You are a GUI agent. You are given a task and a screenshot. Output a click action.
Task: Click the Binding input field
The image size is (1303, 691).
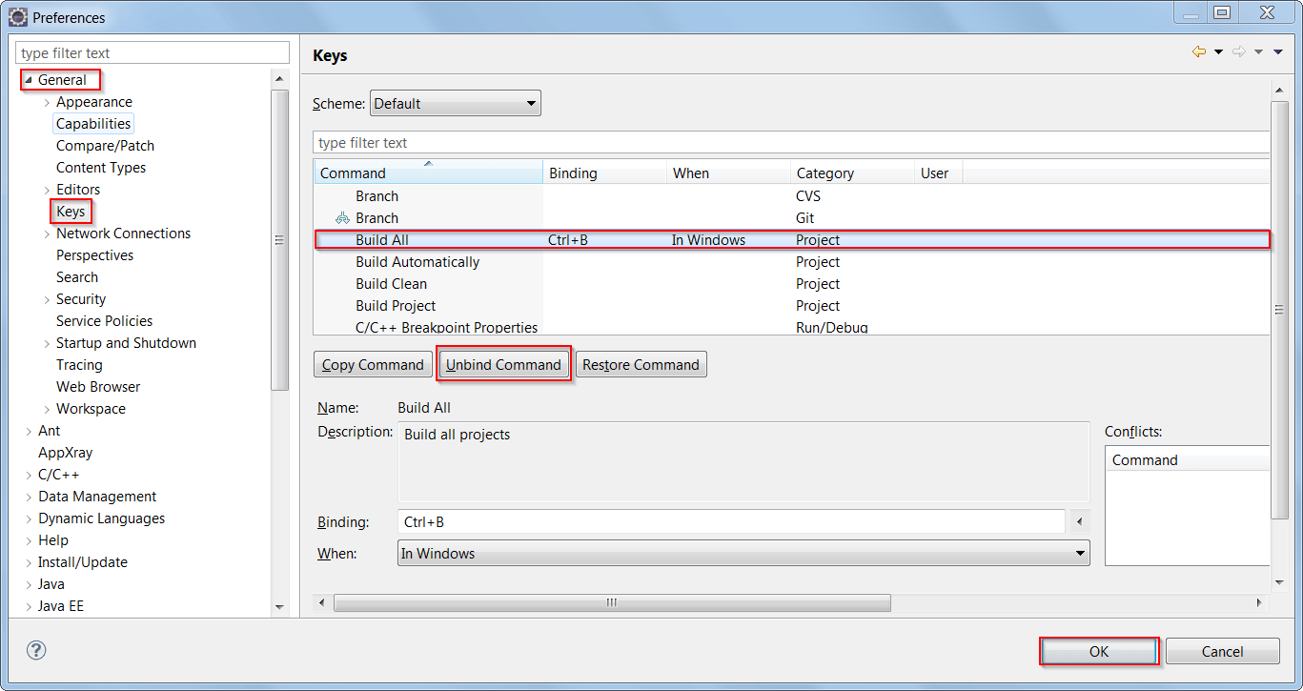pyautogui.click(x=731, y=521)
